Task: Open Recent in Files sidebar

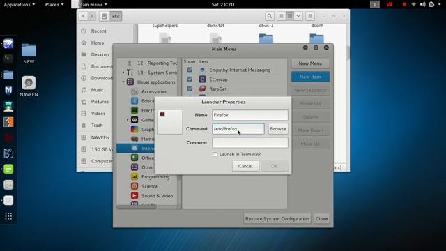Action: (x=98, y=31)
